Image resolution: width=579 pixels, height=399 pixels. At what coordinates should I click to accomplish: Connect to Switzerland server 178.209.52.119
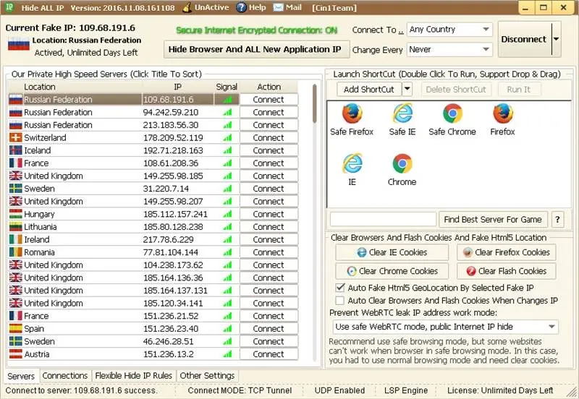pyautogui.click(x=269, y=137)
